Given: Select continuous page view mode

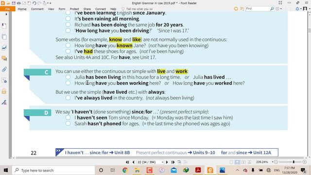Looking at the screenshot, I should point(237,162).
